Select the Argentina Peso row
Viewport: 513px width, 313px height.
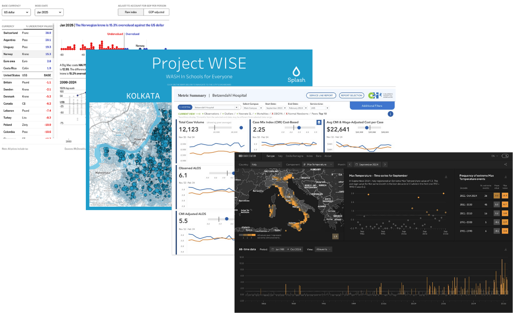pyautogui.click(x=27, y=40)
